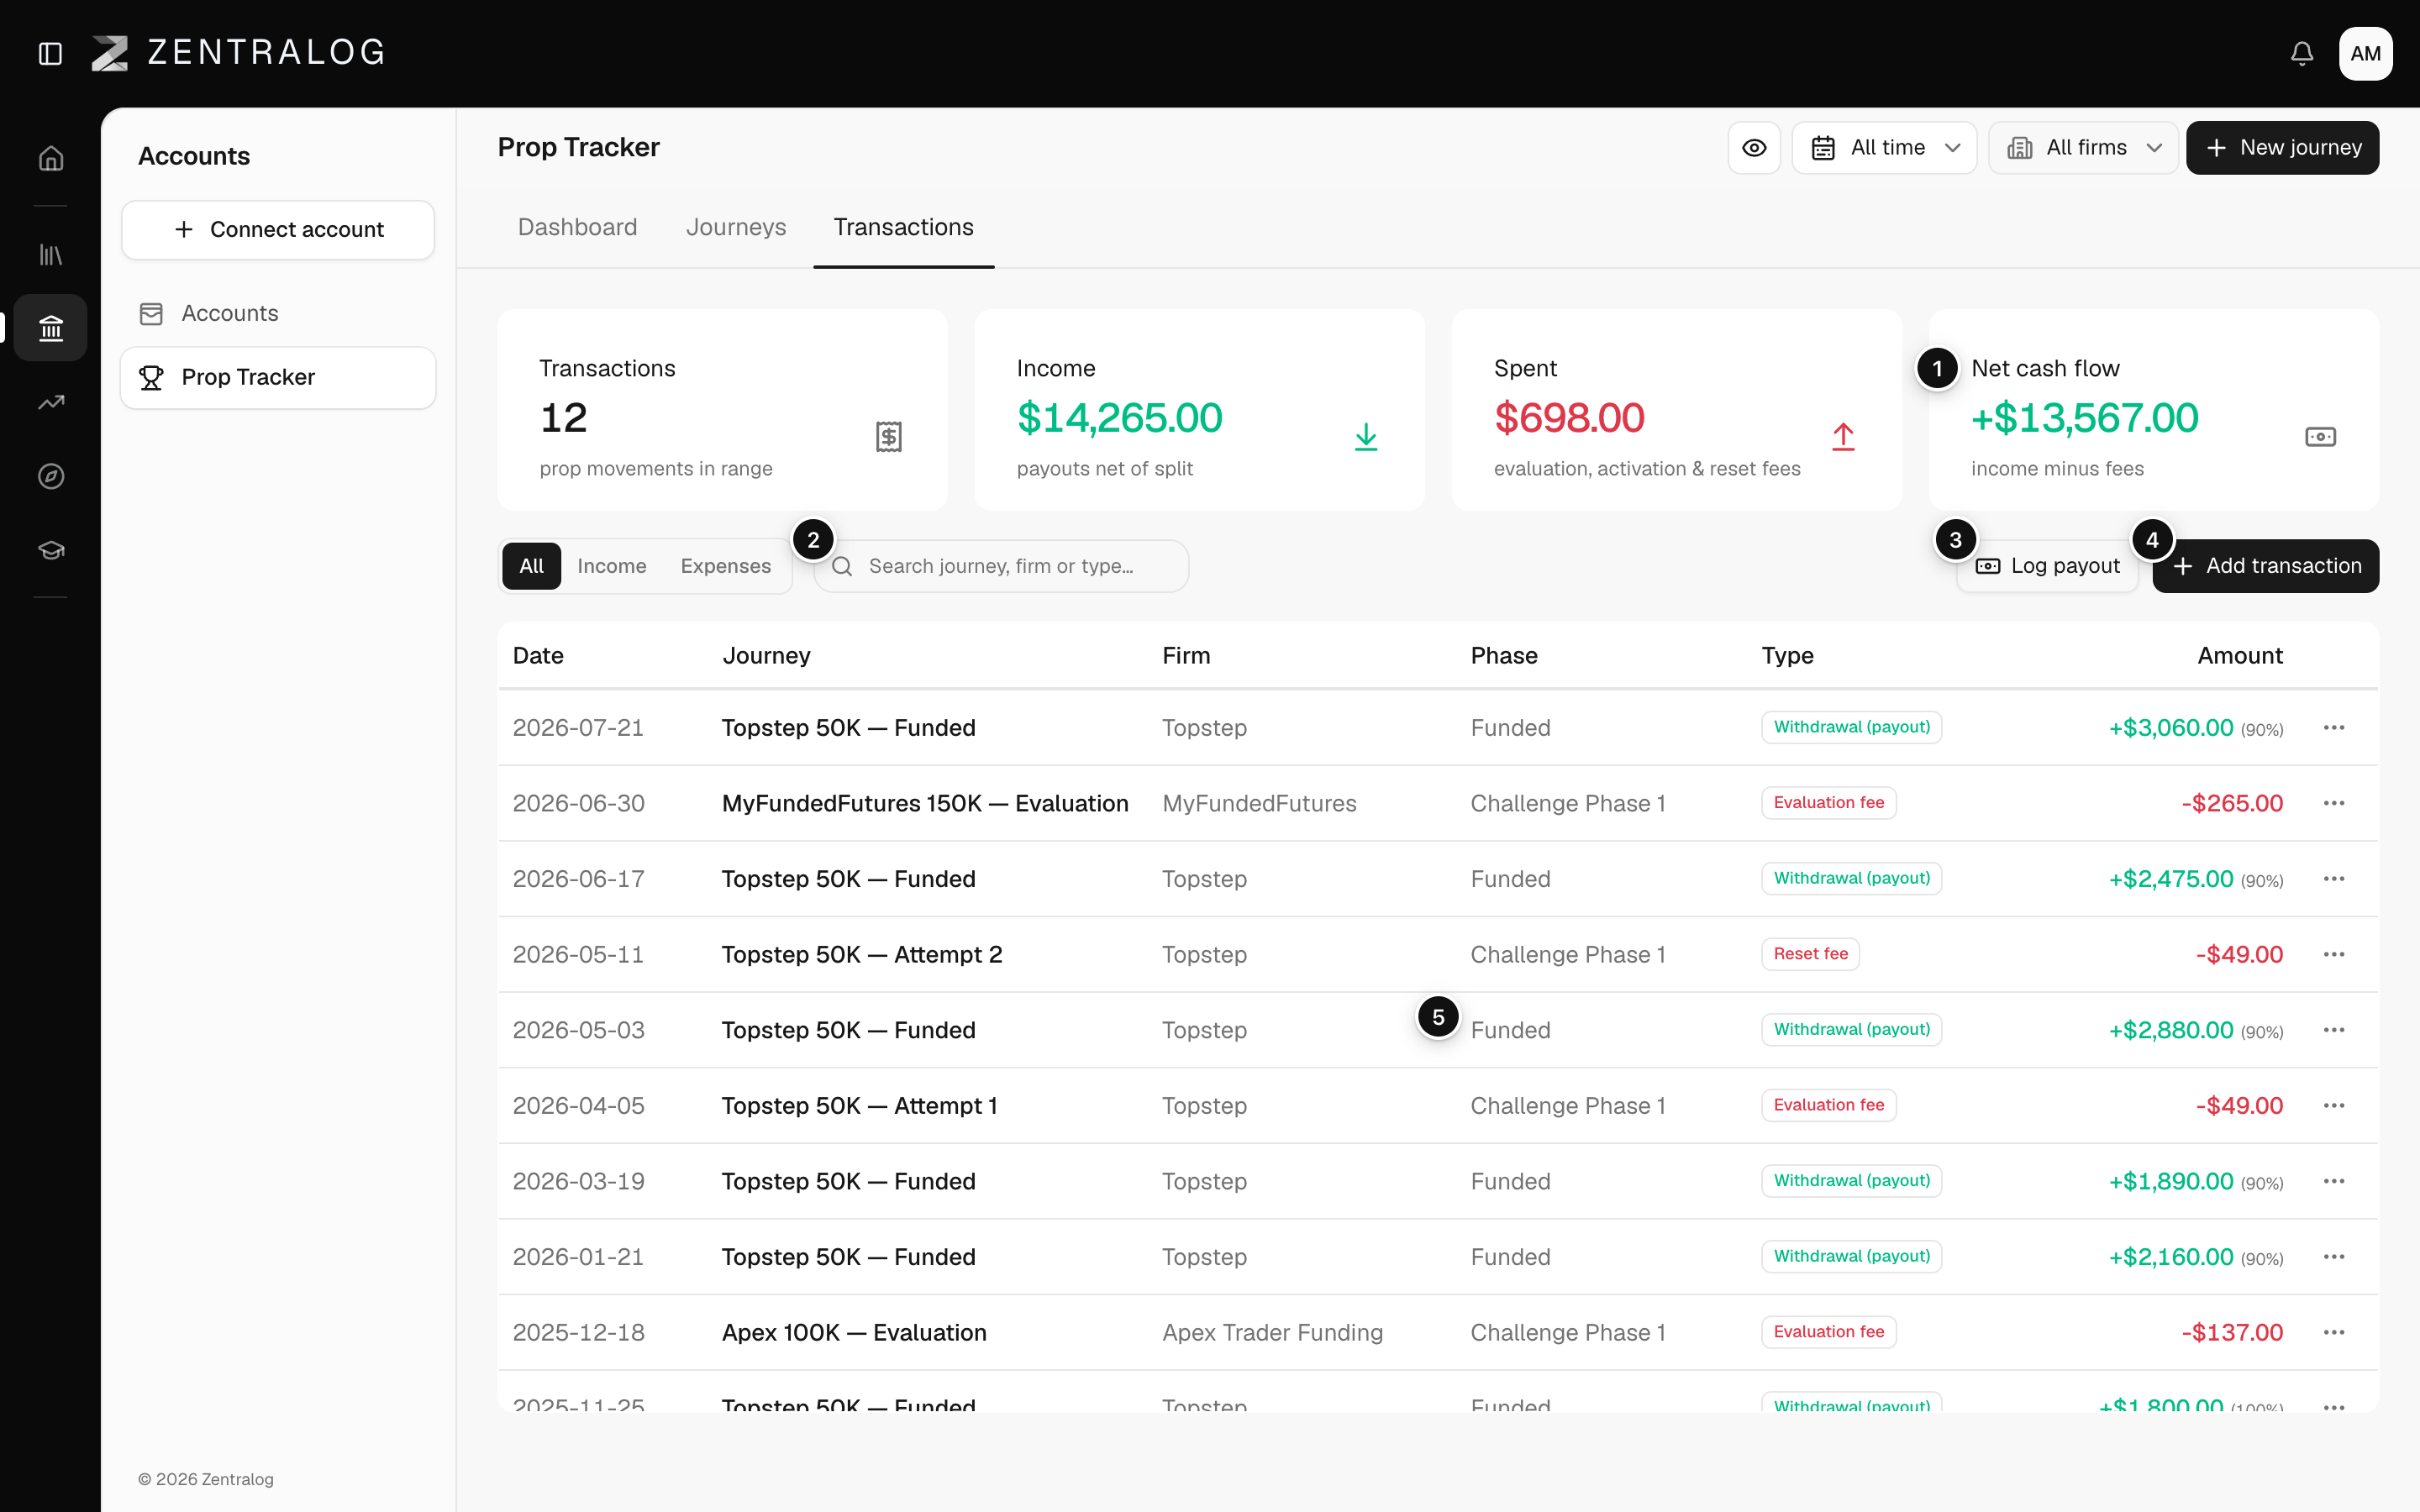Open row menu for 2026-05-03 transaction
Viewport: 2420px width, 1512px height.
point(2334,1030)
